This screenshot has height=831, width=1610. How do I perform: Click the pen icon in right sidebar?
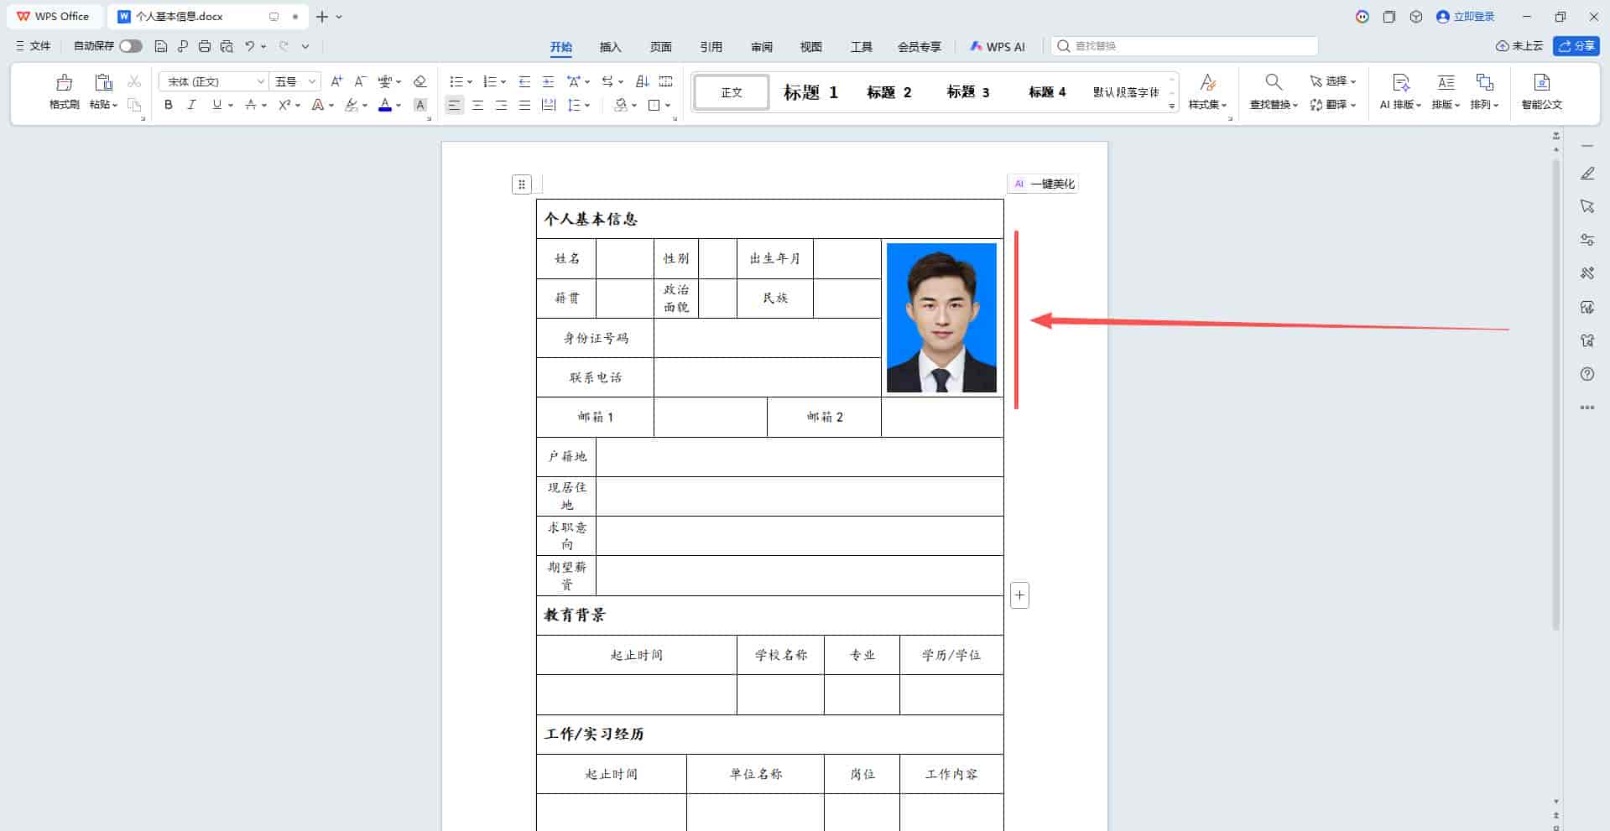pyautogui.click(x=1587, y=173)
